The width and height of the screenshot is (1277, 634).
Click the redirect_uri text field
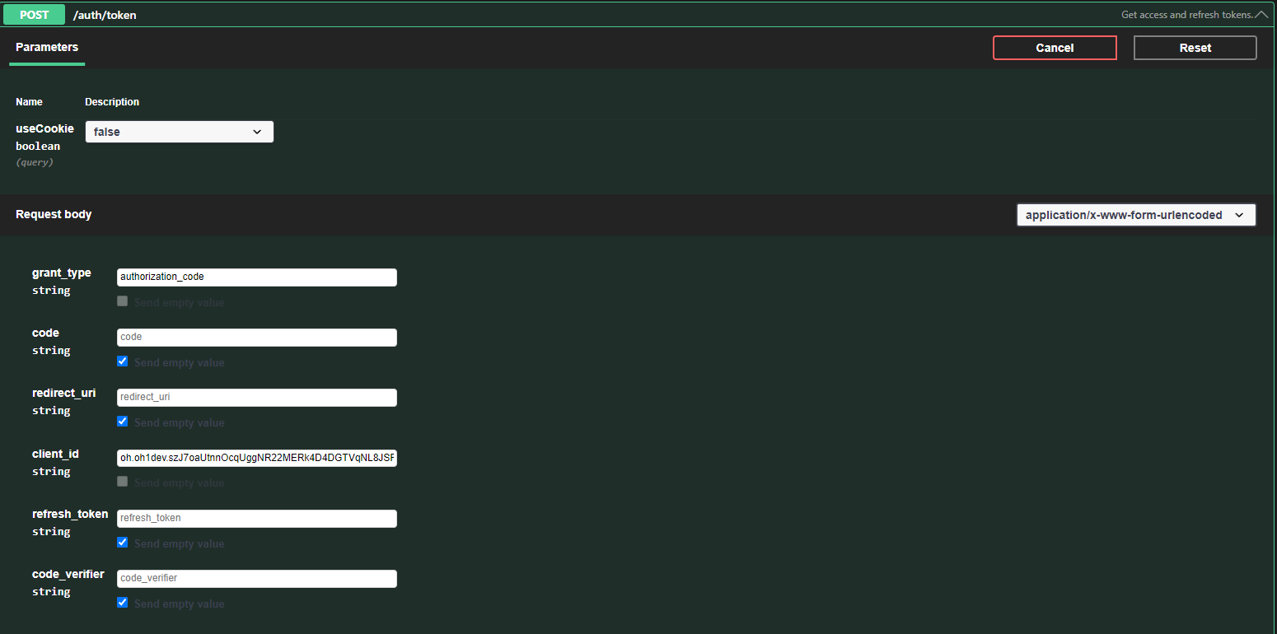257,398
